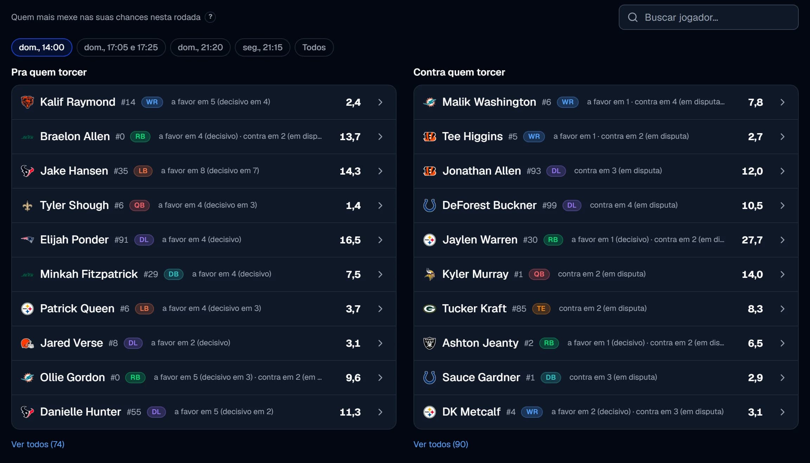Screen dimensions: 810x463
Task: Click the RB badge on Braelon Allen
Action: [x=140, y=136]
